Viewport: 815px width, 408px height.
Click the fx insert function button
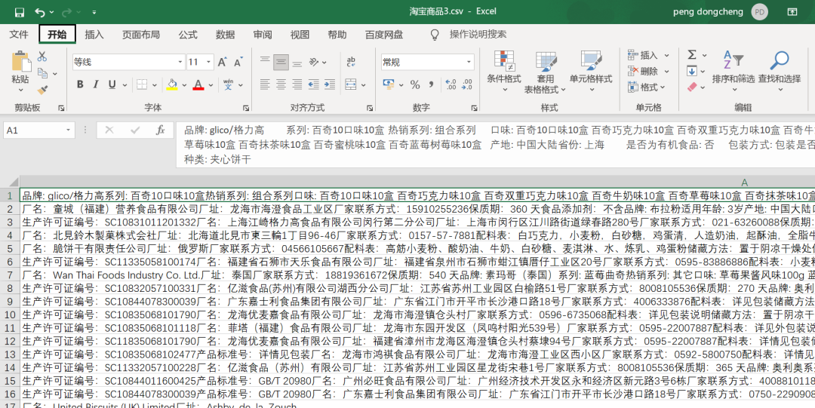pos(161,130)
